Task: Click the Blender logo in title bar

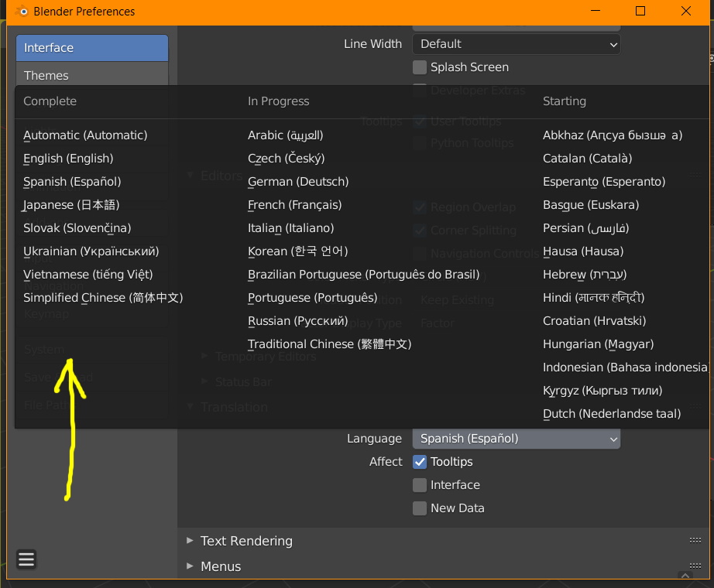Action: [21, 12]
